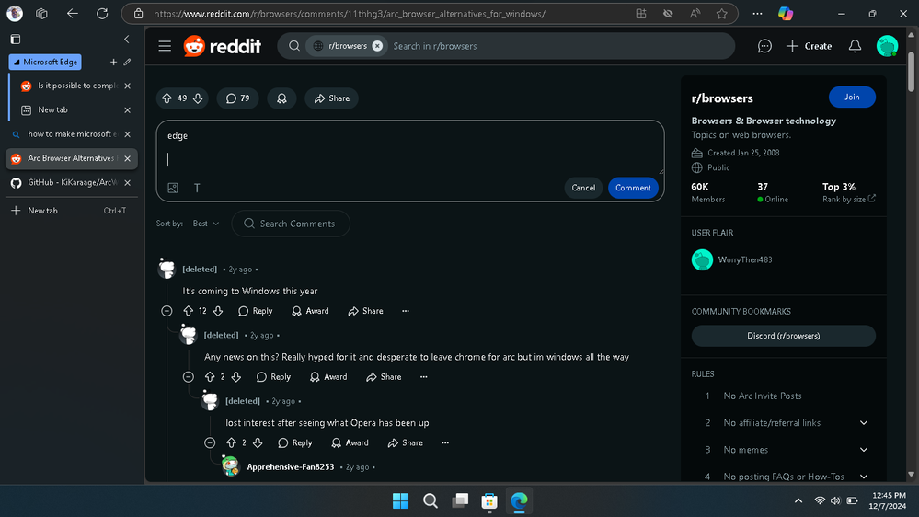Join the r/browsers community
This screenshot has height=517, width=919.
point(852,98)
